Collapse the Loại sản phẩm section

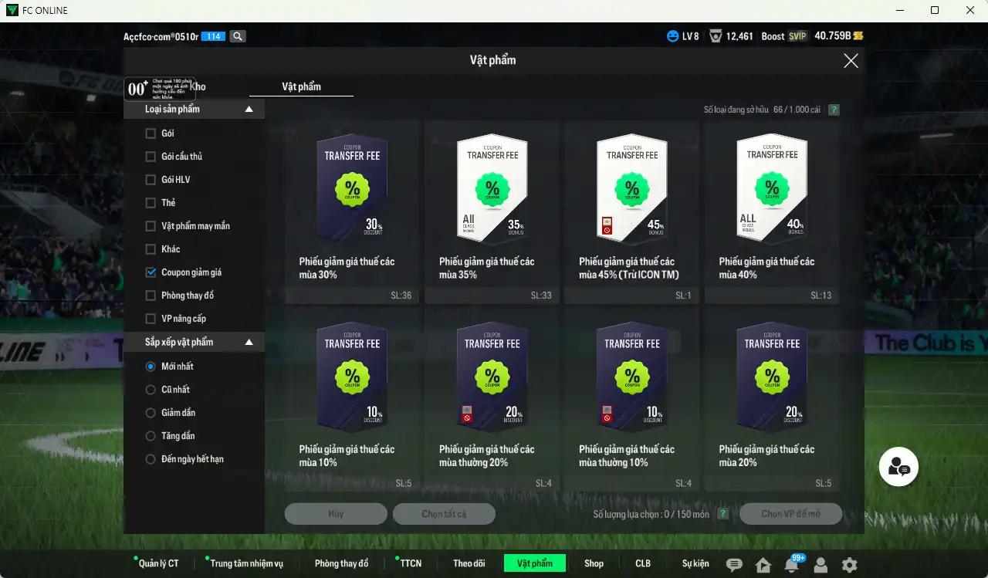pos(249,110)
